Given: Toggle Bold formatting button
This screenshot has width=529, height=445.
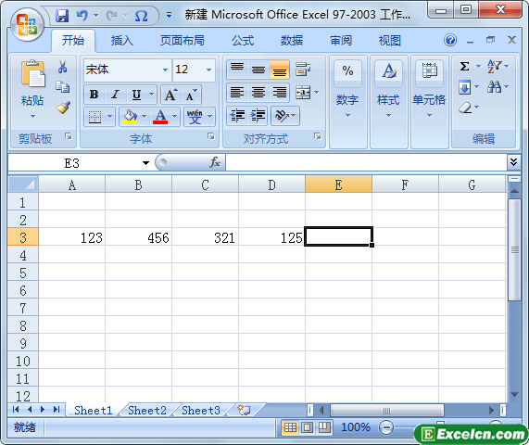Looking at the screenshot, I should click(x=94, y=95).
